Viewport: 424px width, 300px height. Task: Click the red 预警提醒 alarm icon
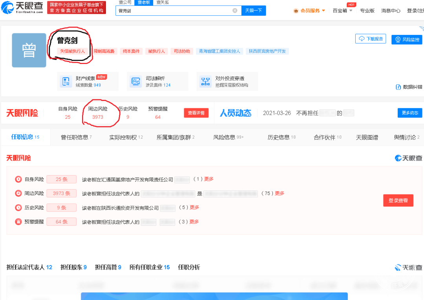pos(18,221)
